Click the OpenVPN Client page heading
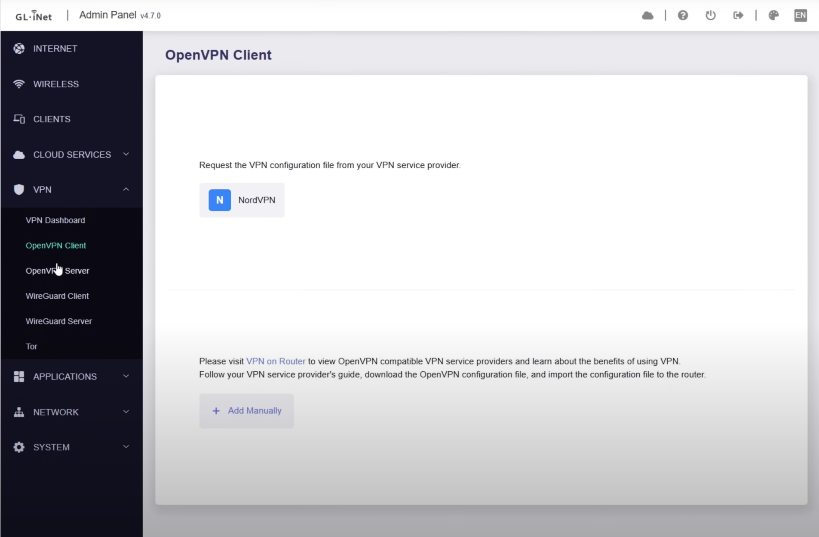819x537 pixels. coord(218,55)
